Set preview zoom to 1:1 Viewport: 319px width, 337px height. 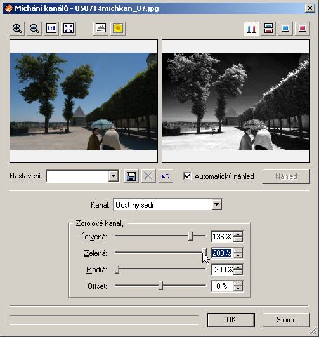pos(51,29)
